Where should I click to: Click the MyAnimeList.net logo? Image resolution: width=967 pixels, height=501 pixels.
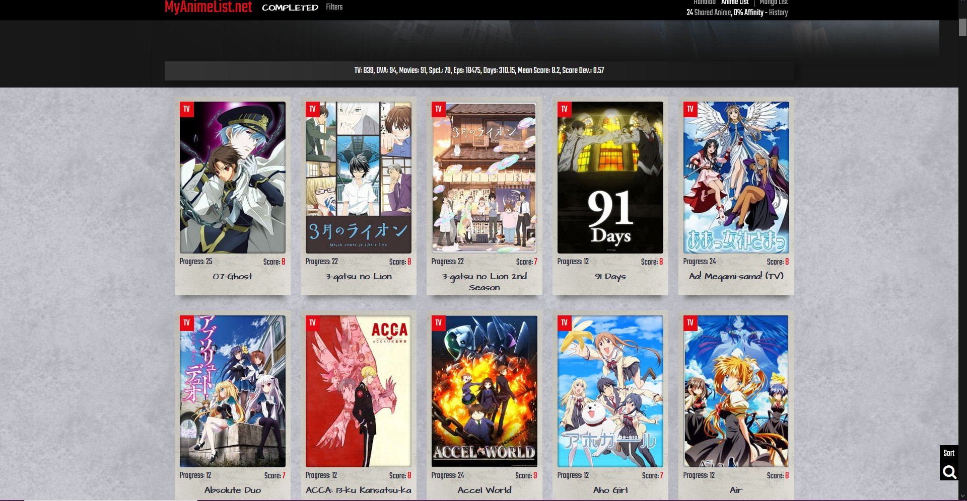tap(208, 7)
